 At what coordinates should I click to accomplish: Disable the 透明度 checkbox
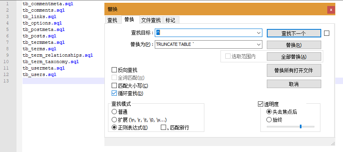[260, 104]
